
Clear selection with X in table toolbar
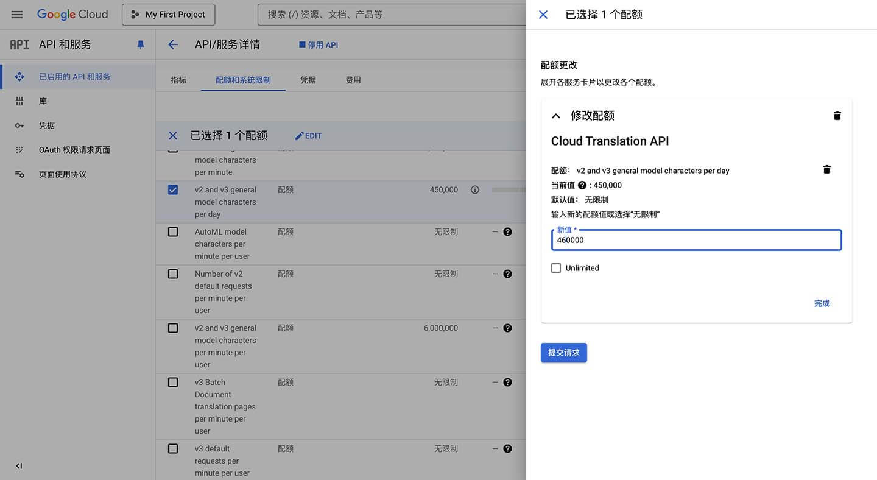coord(173,136)
